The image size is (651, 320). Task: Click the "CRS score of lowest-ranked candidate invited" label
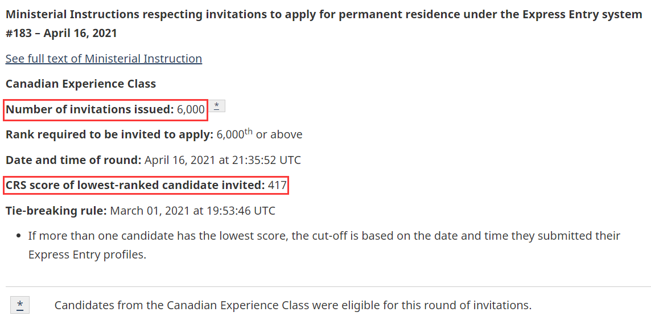tap(135, 185)
